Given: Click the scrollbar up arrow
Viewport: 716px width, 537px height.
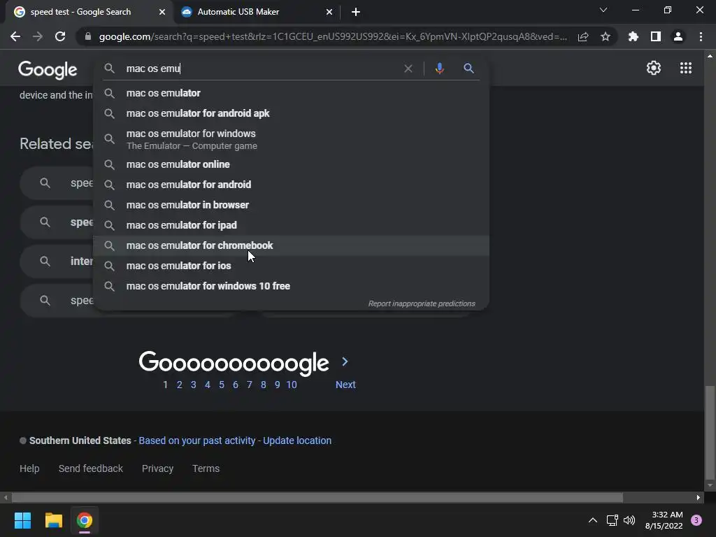Looking at the screenshot, I should point(710,56).
